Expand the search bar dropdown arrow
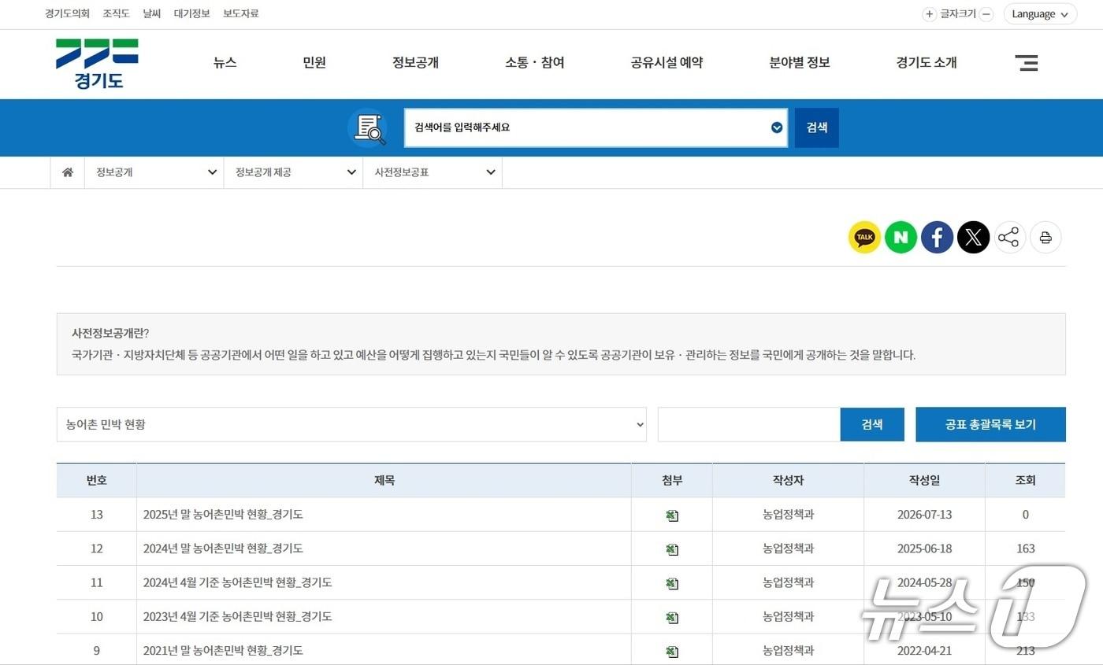The image size is (1103, 665). click(x=777, y=127)
